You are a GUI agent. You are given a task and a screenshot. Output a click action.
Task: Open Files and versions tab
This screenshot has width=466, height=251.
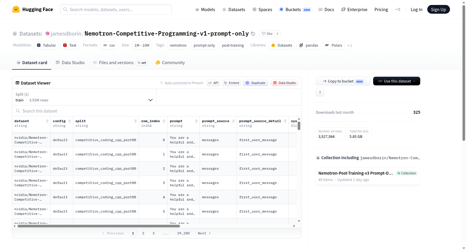click(x=120, y=63)
